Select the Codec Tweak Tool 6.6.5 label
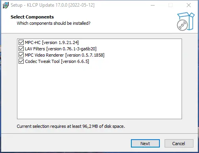199x153 pixels. tap(57, 61)
